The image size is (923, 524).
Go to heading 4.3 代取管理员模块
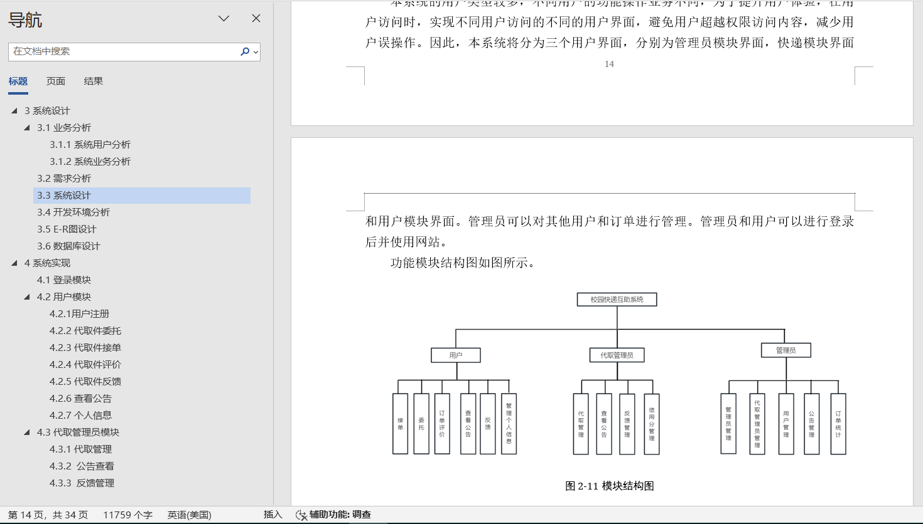[78, 432]
